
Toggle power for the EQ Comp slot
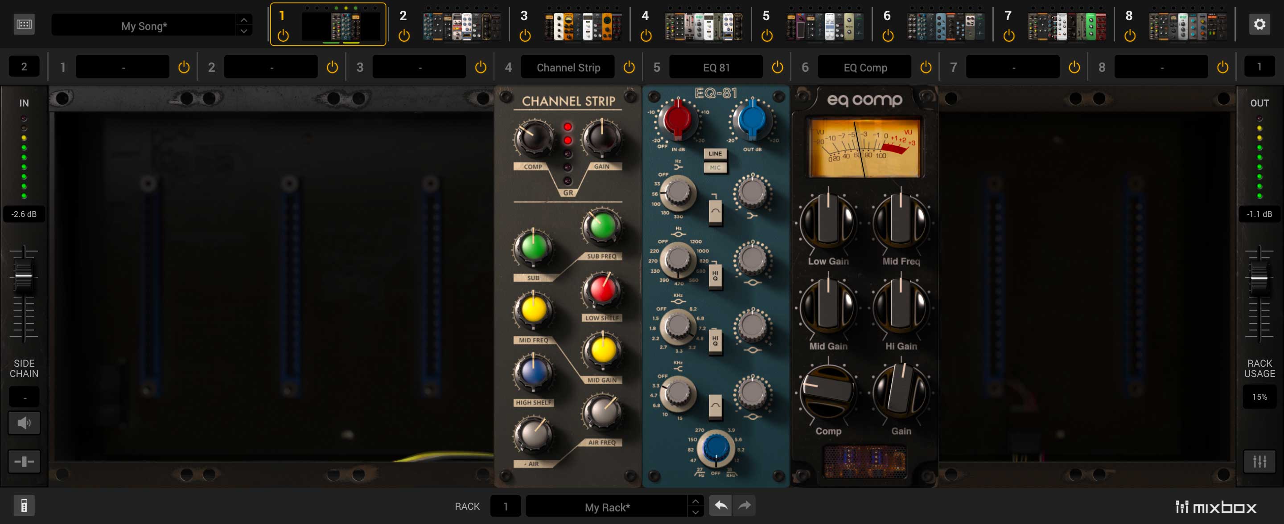(926, 66)
